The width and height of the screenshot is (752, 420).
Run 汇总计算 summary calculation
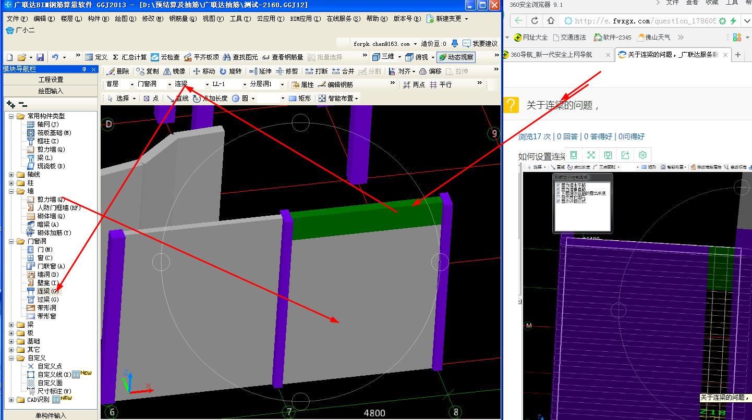coord(130,57)
